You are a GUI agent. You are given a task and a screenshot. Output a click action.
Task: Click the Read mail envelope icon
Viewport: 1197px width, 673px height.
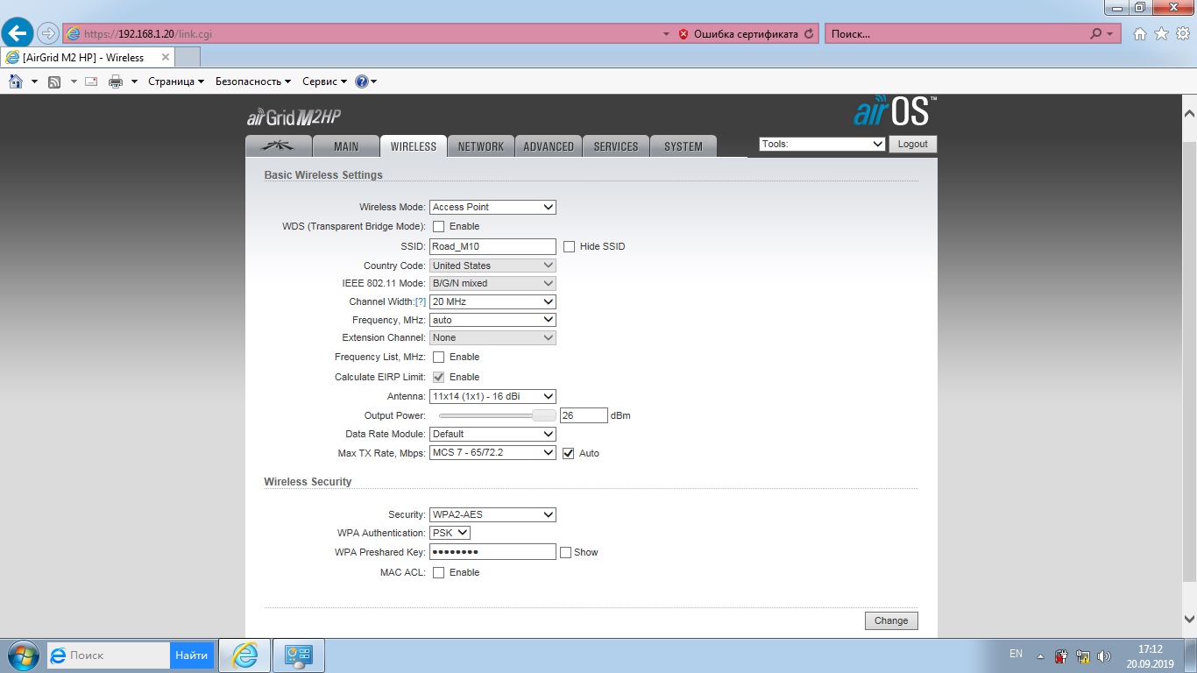coord(93,81)
